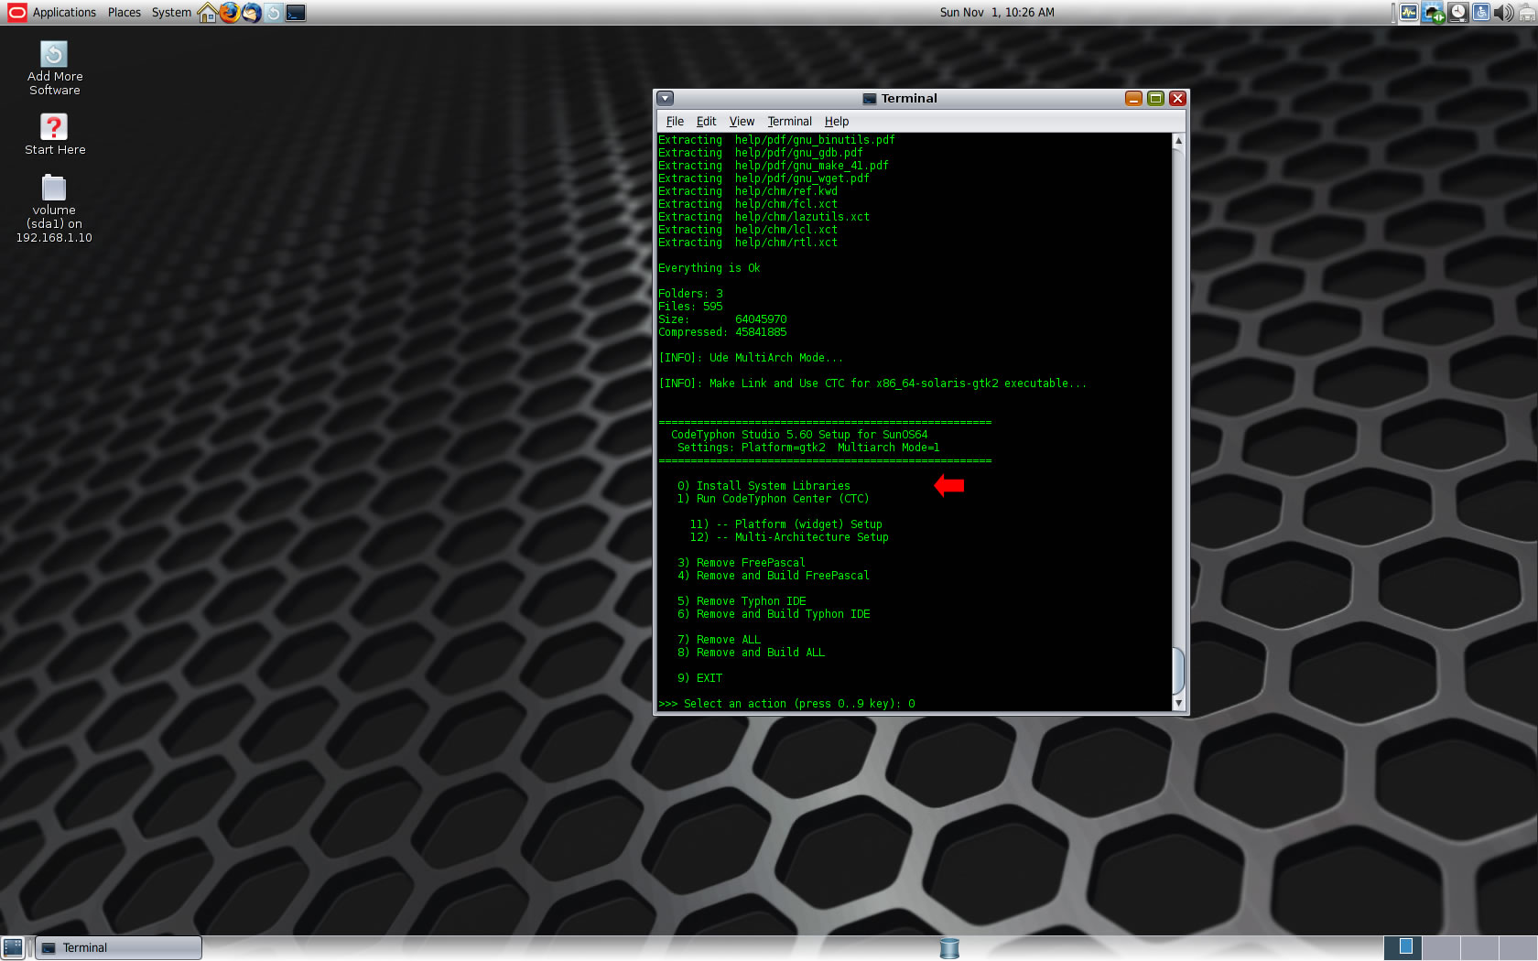Click '8) Remove and Build ALL' line
The image size is (1538, 961).
click(751, 653)
